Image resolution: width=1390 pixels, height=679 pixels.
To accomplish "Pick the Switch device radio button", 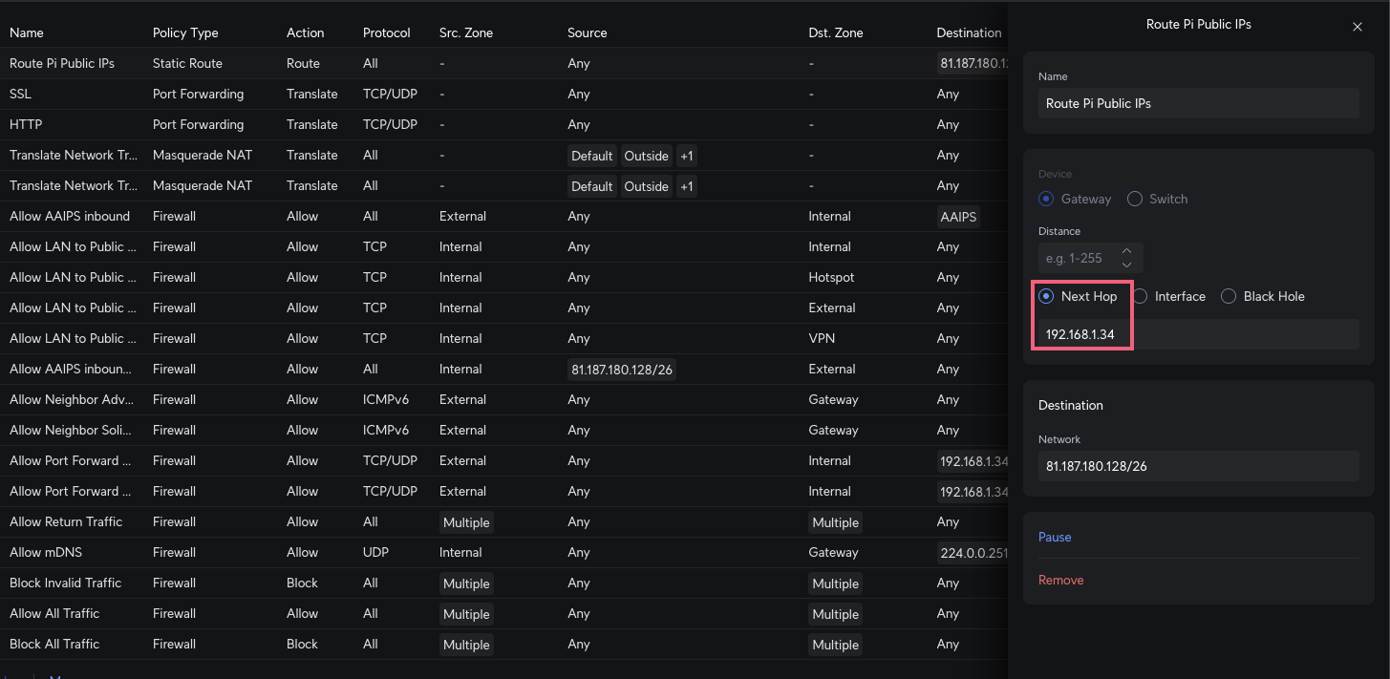I will point(1135,199).
